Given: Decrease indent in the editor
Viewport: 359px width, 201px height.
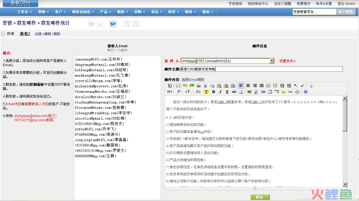Looking at the screenshot, I should coord(289,85).
